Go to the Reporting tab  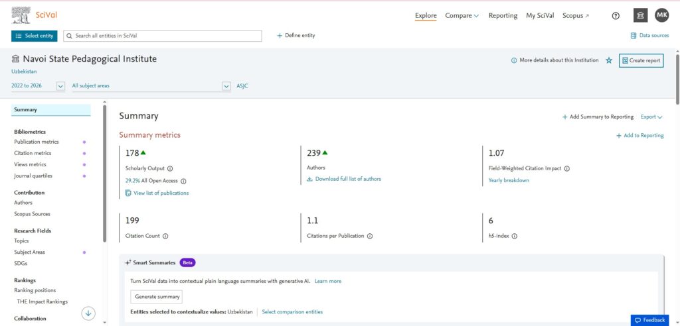click(503, 16)
